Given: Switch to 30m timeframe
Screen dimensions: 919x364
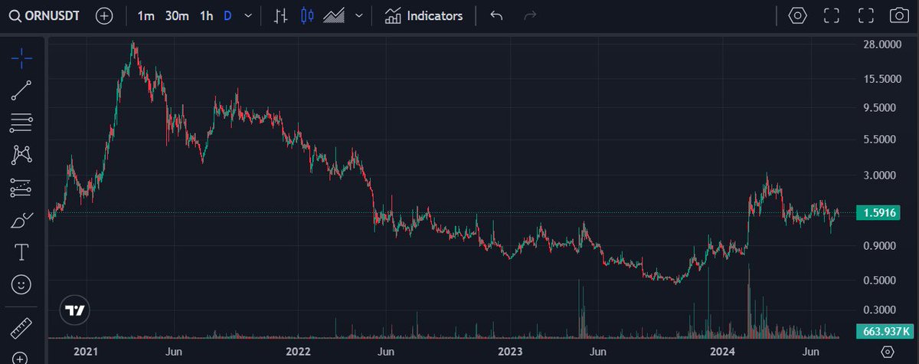Looking at the screenshot, I should pos(177,15).
